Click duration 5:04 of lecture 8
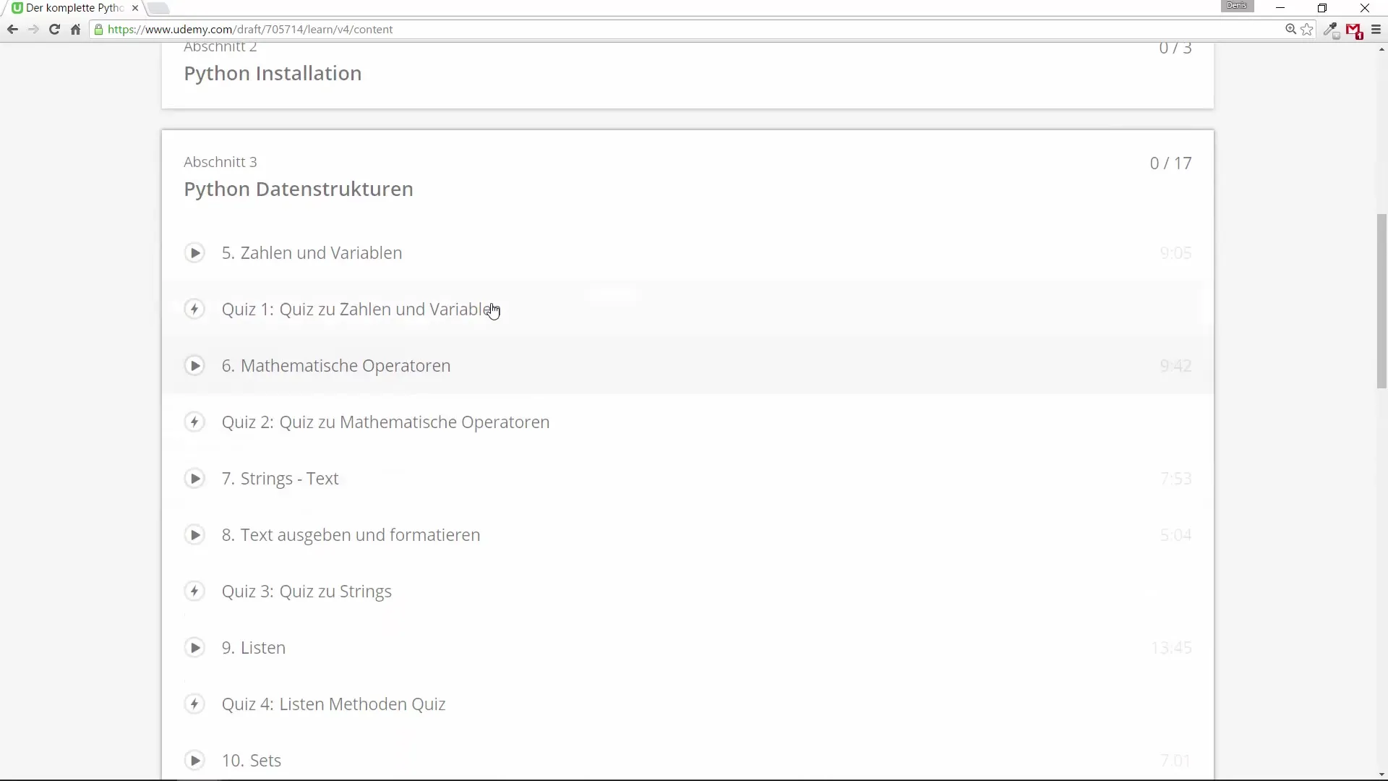The height and width of the screenshot is (781, 1388). point(1175,535)
